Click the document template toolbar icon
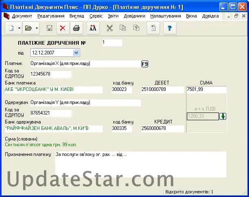 tap(153, 28)
